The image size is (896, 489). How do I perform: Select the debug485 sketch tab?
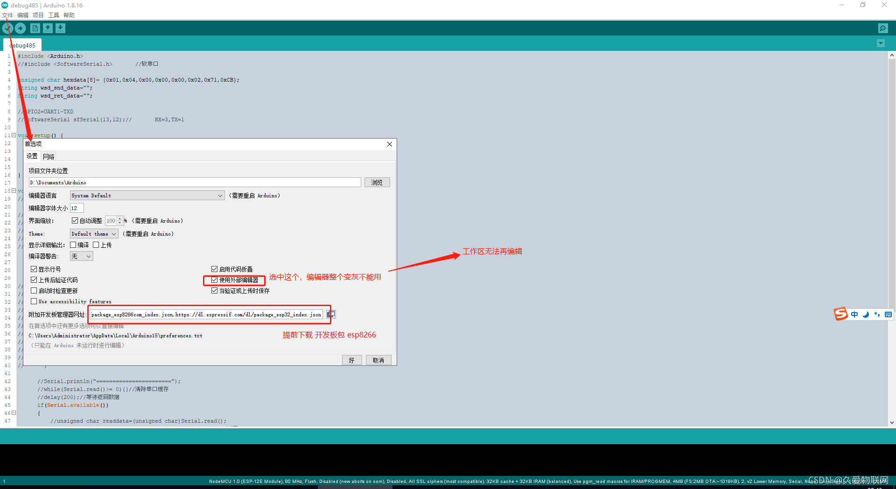pos(22,45)
